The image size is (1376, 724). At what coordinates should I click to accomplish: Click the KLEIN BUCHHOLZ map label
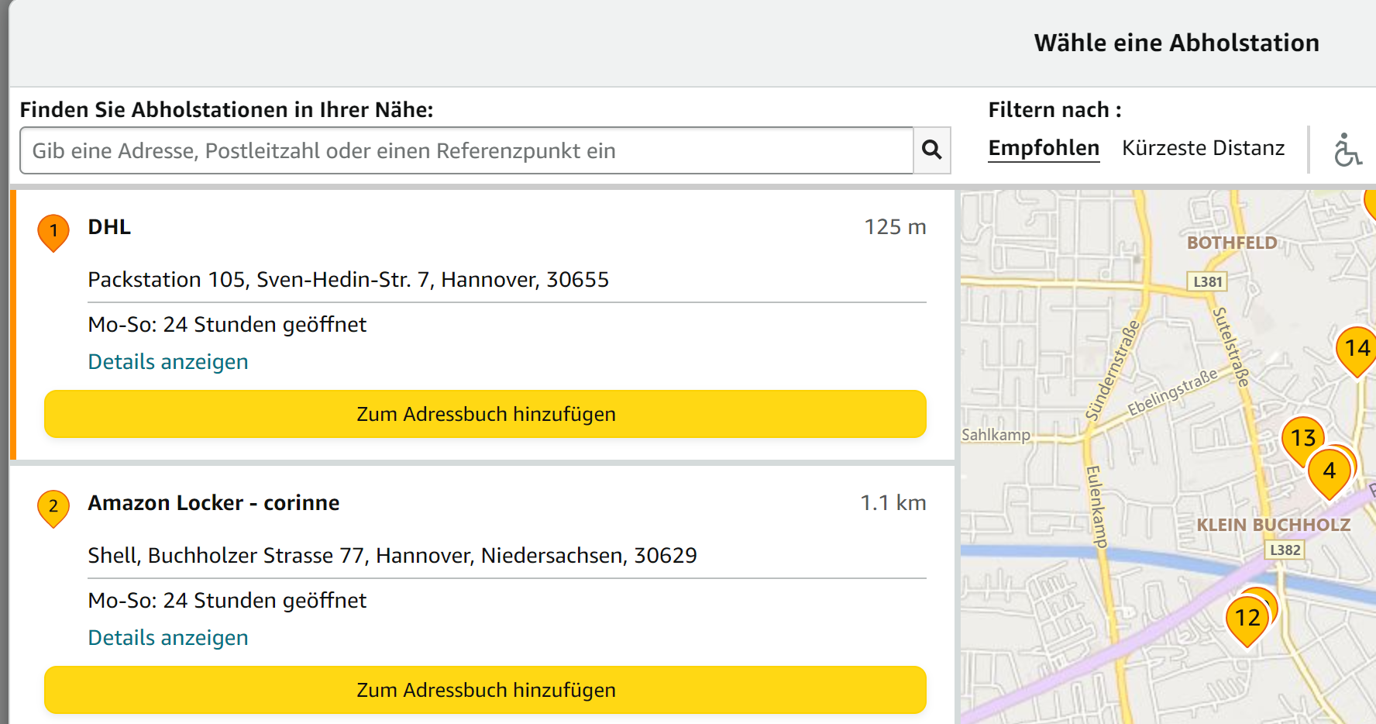(x=1274, y=525)
